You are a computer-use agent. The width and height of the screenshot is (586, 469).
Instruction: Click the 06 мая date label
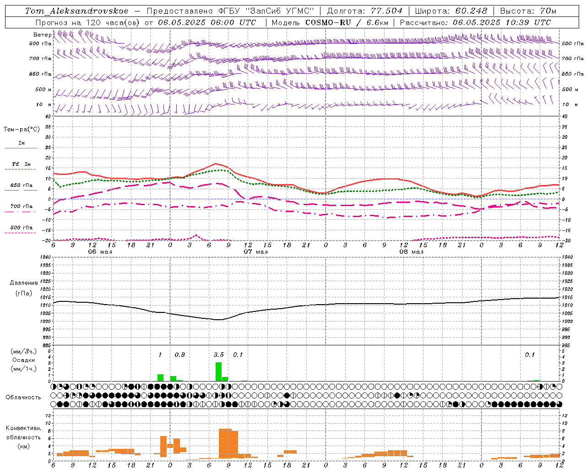[x=100, y=252]
